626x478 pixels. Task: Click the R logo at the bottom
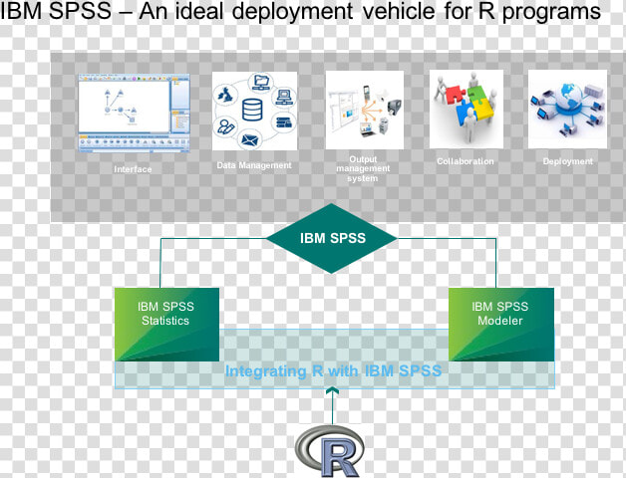point(330,451)
